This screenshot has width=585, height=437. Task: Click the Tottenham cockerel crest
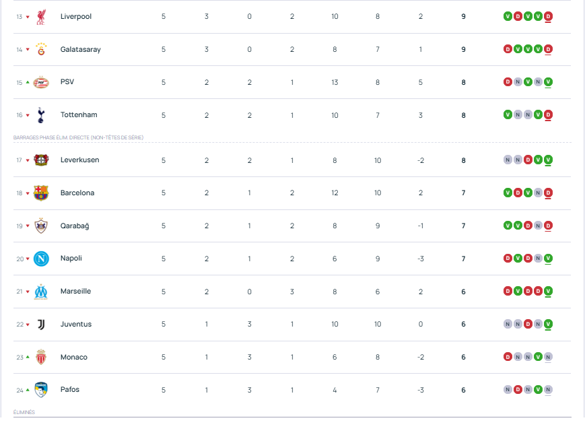pyautogui.click(x=41, y=115)
